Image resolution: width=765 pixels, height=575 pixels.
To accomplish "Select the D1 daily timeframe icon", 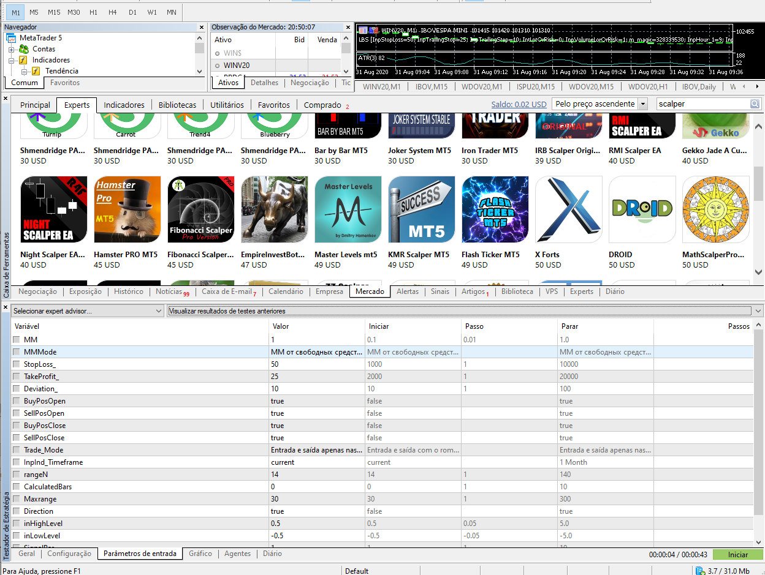I will tap(132, 12).
